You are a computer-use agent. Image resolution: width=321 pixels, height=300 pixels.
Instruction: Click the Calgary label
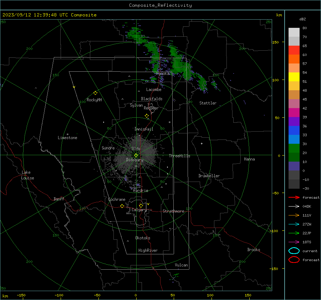(x=139, y=210)
